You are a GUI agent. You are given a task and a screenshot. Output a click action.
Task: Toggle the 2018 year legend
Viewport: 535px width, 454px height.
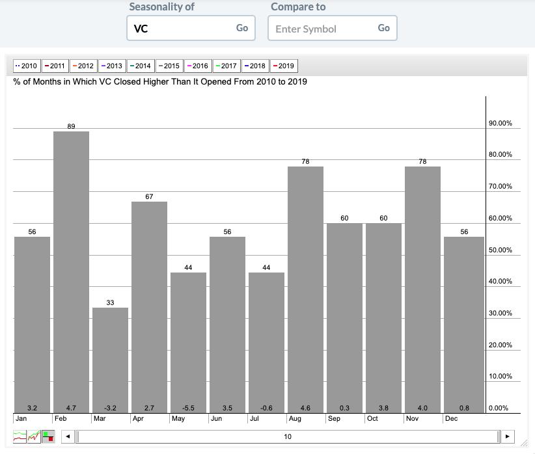point(256,66)
